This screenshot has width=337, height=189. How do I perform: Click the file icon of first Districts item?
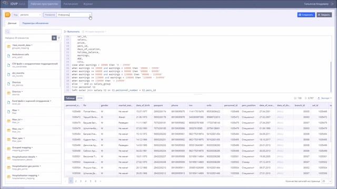[x=9, y=83]
